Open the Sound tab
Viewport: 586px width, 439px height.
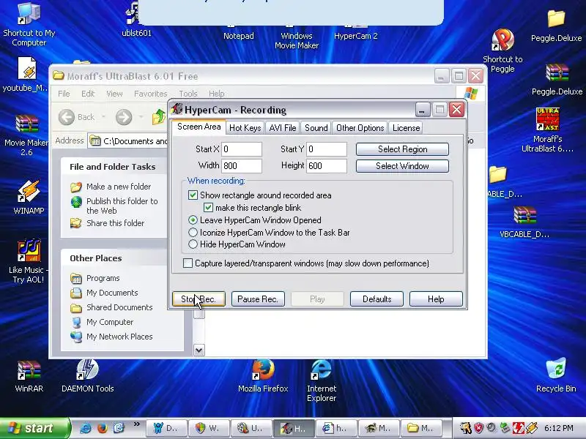pyautogui.click(x=316, y=128)
